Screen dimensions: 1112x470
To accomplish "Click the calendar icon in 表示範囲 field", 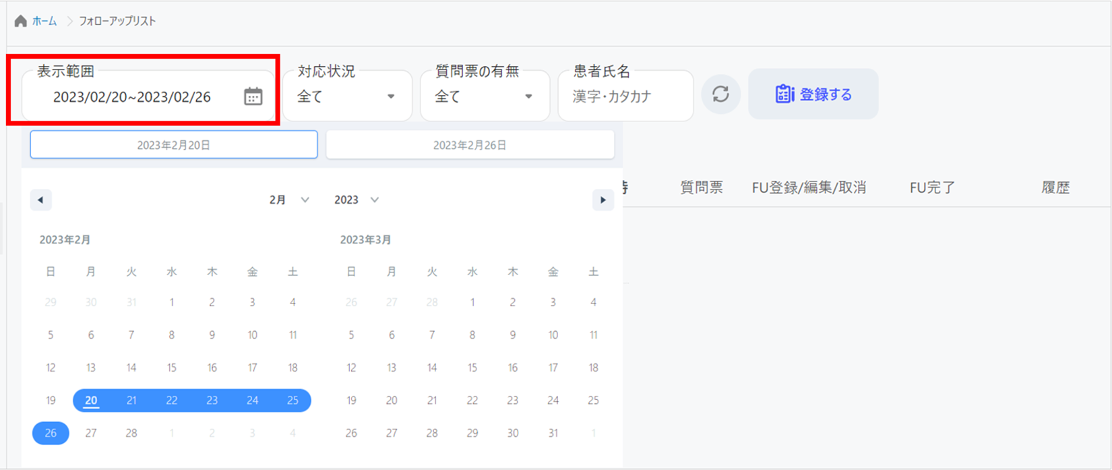I will coord(253,96).
